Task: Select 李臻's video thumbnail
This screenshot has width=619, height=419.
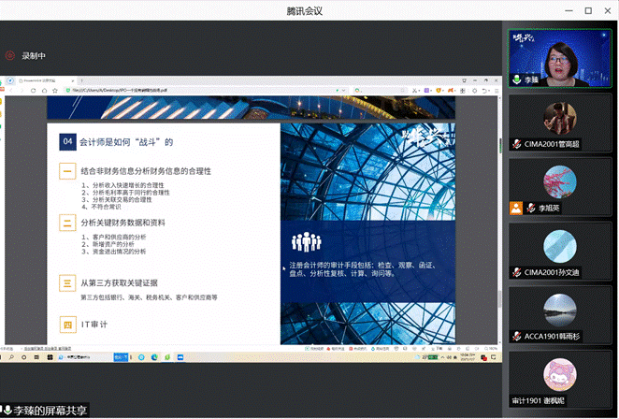Action: (559, 56)
